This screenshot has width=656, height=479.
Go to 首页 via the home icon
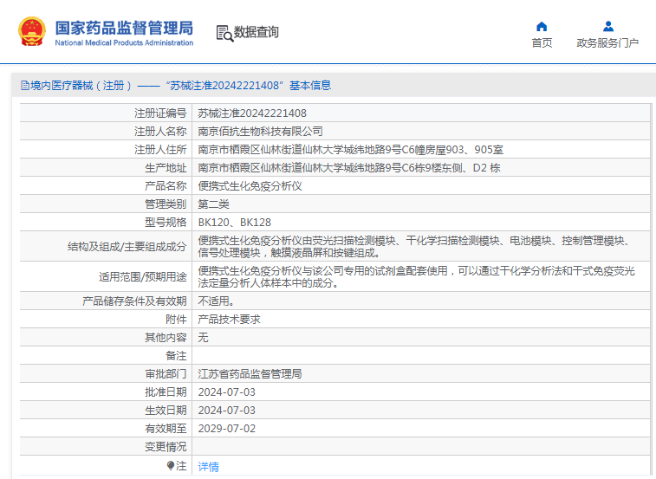542,26
